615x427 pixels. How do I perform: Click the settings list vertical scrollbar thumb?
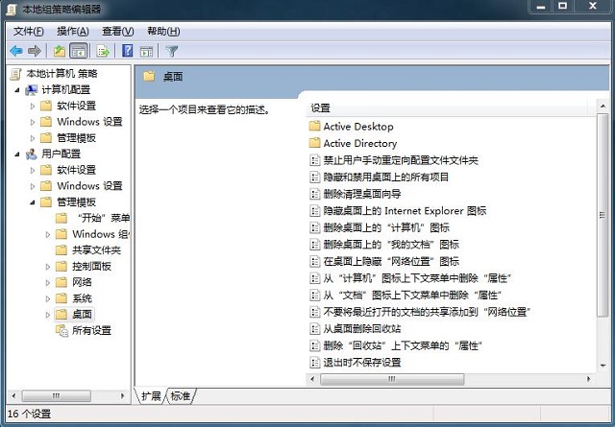[x=603, y=215]
